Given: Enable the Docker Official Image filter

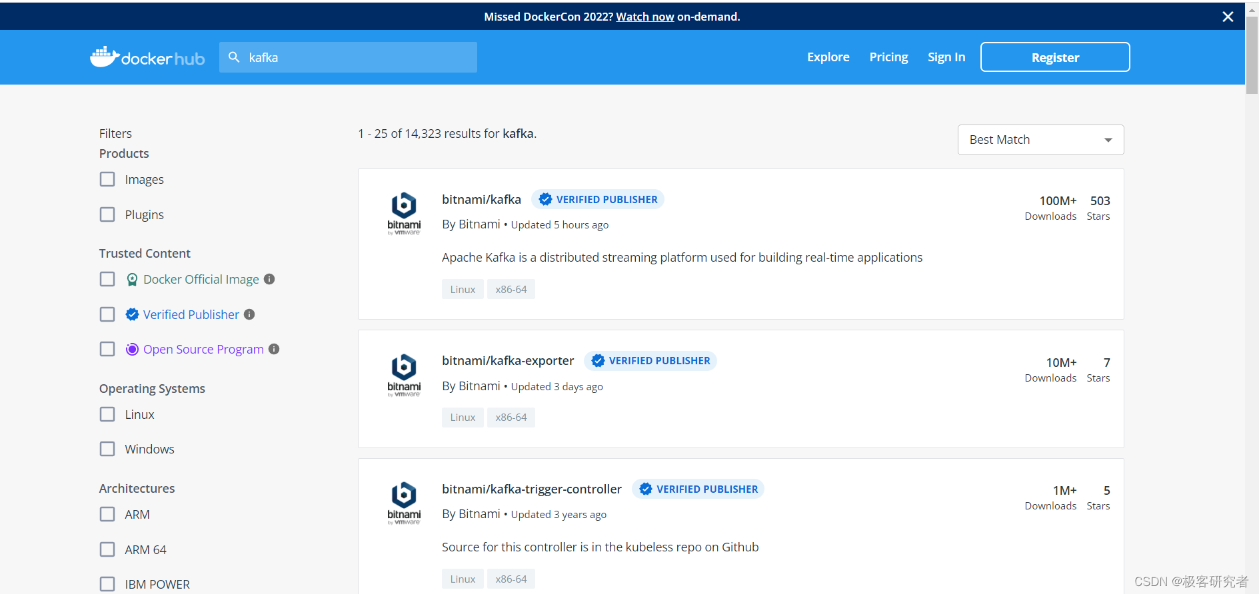Looking at the screenshot, I should 107,279.
